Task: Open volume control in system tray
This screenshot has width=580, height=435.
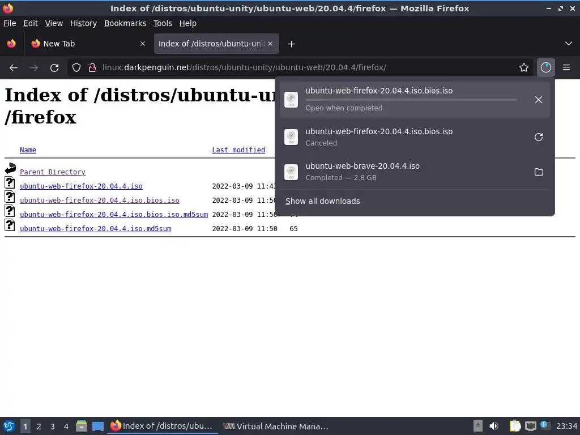Action: 494,426
